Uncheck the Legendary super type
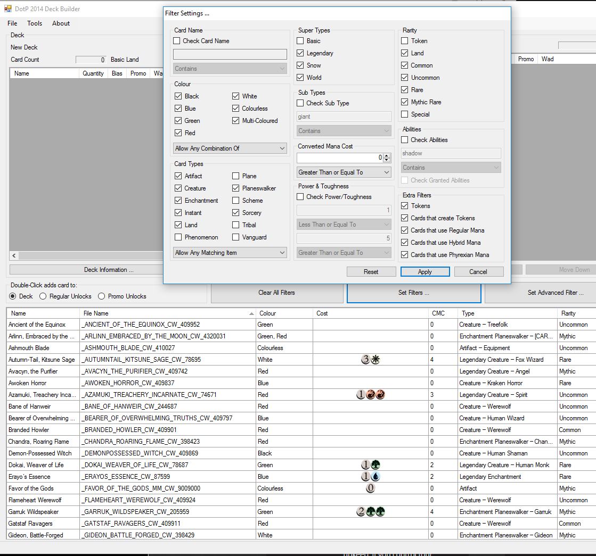The image size is (596, 556). [300, 53]
